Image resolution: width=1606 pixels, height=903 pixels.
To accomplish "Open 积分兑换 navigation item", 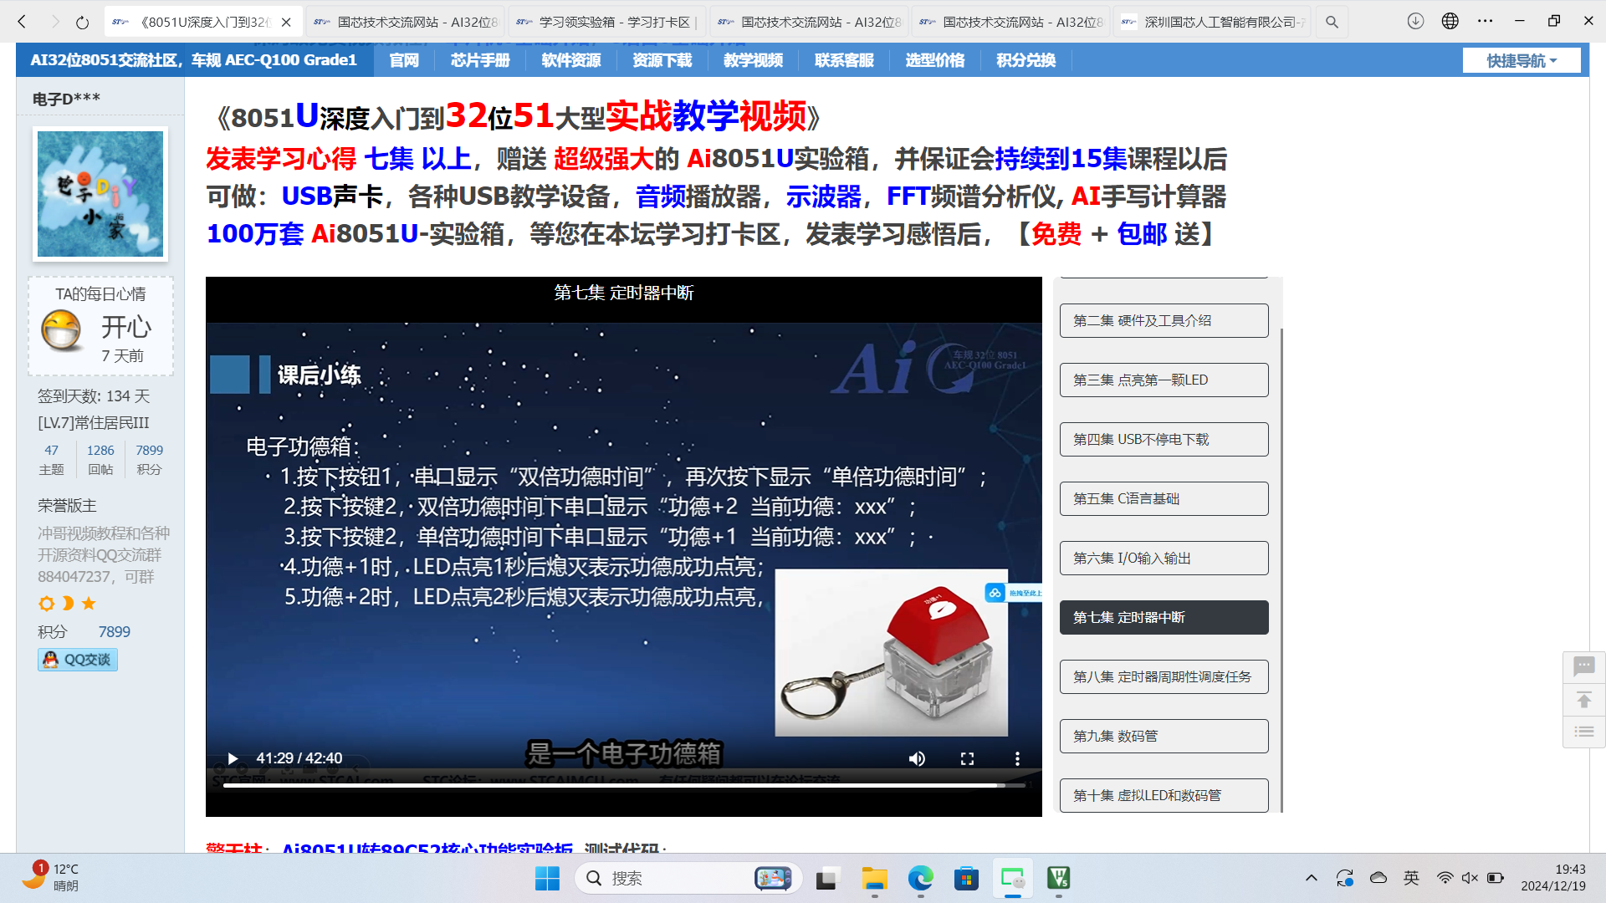I will coord(1026,60).
